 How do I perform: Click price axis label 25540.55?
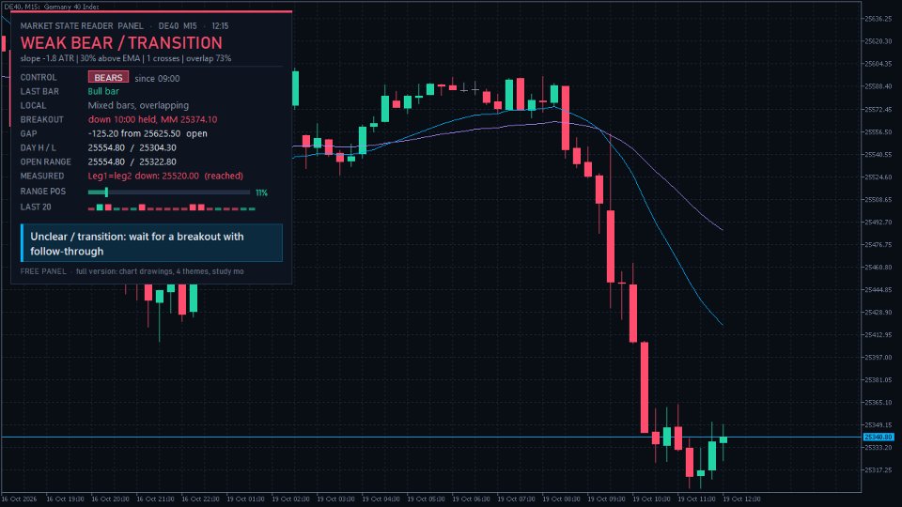coord(879,155)
